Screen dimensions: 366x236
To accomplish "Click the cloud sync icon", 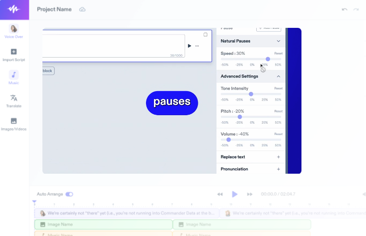I will coord(82,9).
